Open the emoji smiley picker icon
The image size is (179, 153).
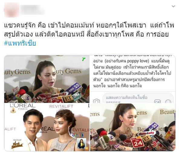168,101
